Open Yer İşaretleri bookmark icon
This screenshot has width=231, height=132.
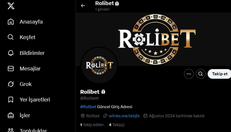(11, 100)
